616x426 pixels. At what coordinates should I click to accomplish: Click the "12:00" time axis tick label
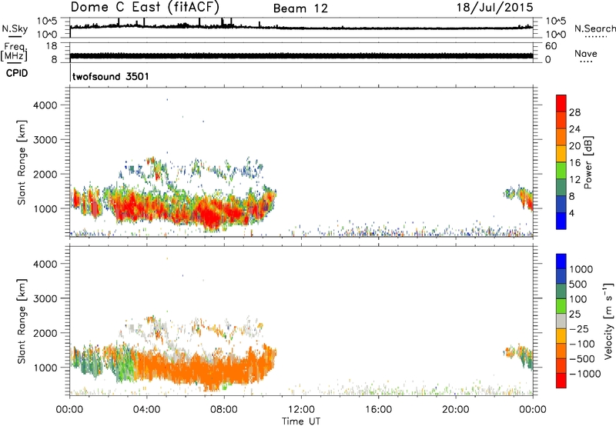coord(301,410)
